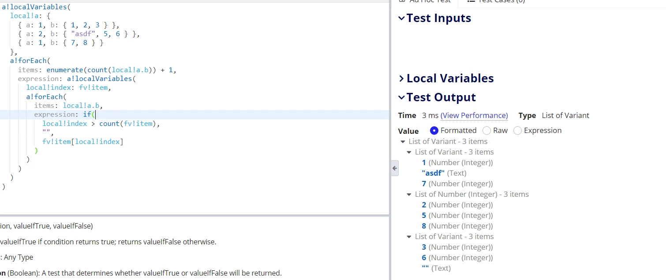The height and width of the screenshot is (280, 666).
Task: Place cursor after 'expression: if(' in editor
Action: pos(95,114)
